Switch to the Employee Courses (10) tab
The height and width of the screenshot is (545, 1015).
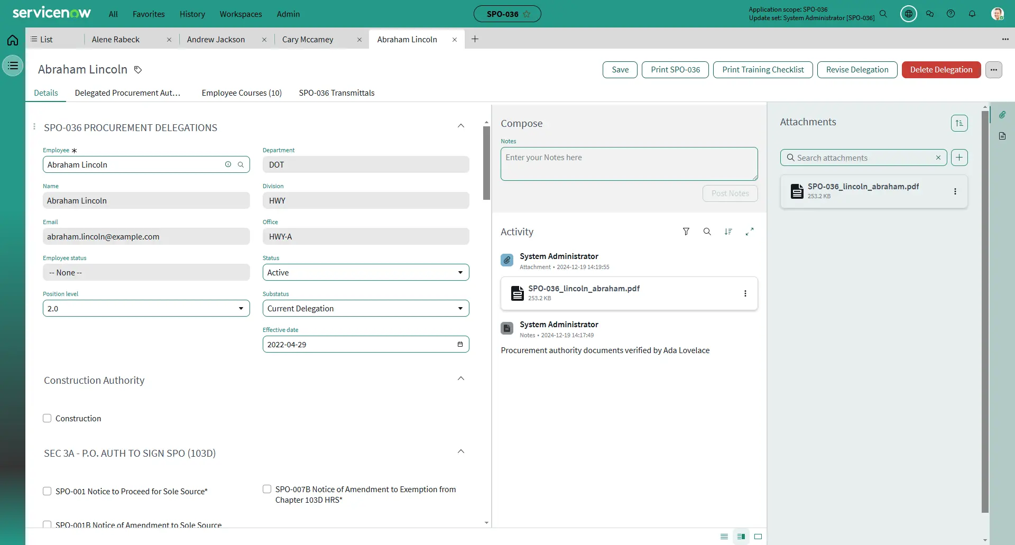[x=242, y=93]
